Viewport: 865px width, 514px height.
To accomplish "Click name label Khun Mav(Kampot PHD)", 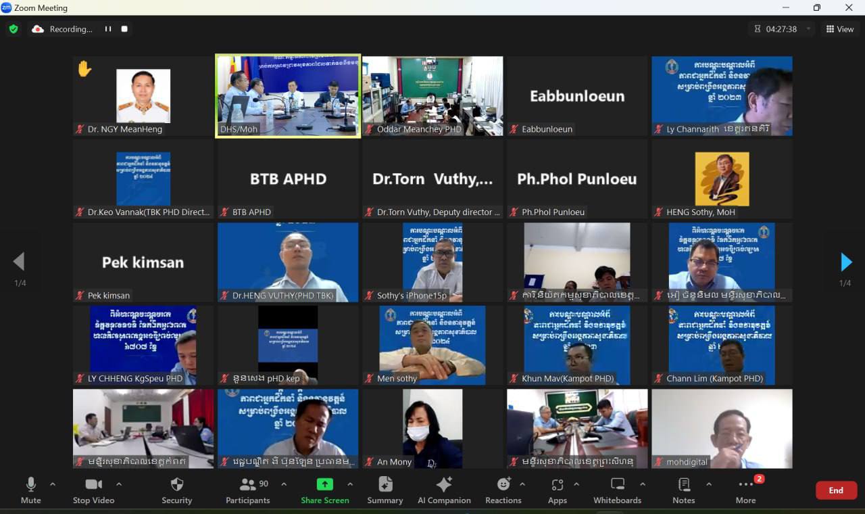I will click(568, 379).
